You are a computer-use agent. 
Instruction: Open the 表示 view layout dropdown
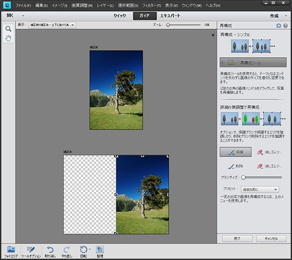pos(52,25)
